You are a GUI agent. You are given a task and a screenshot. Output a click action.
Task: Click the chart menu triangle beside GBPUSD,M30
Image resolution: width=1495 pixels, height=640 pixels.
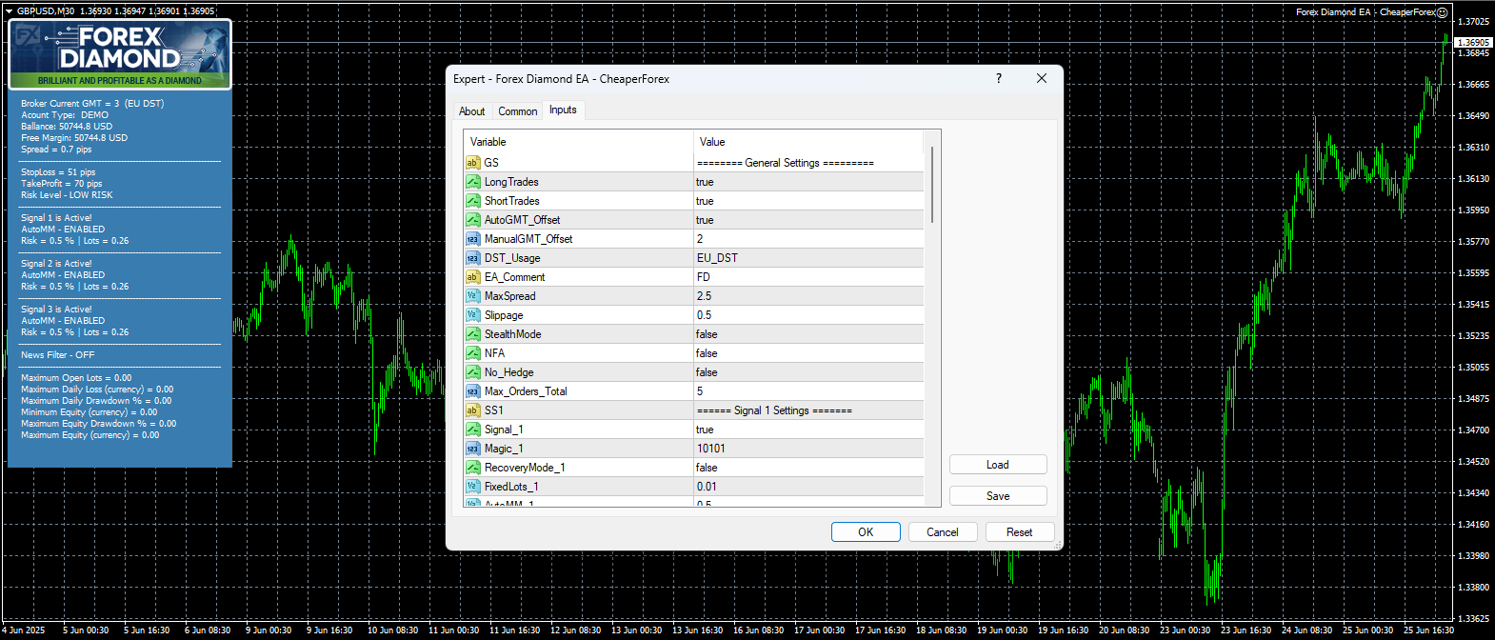click(x=8, y=11)
